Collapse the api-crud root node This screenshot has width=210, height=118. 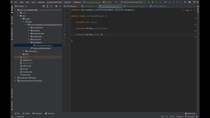[x=15, y=10]
